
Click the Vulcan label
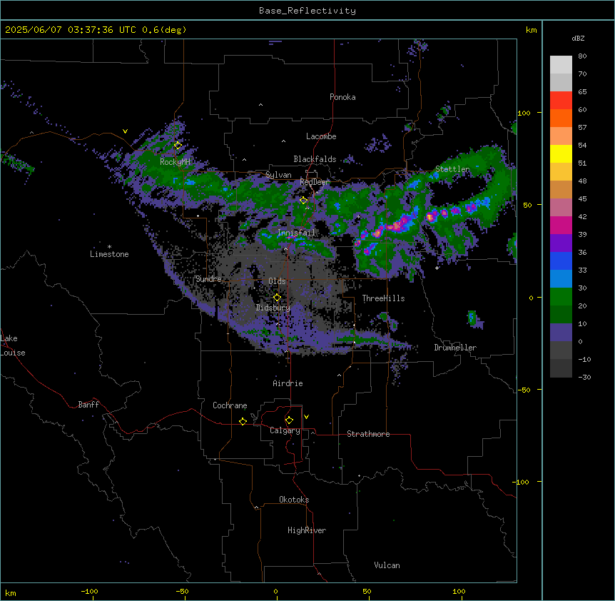pyautogui.click(x=387, y=565)
